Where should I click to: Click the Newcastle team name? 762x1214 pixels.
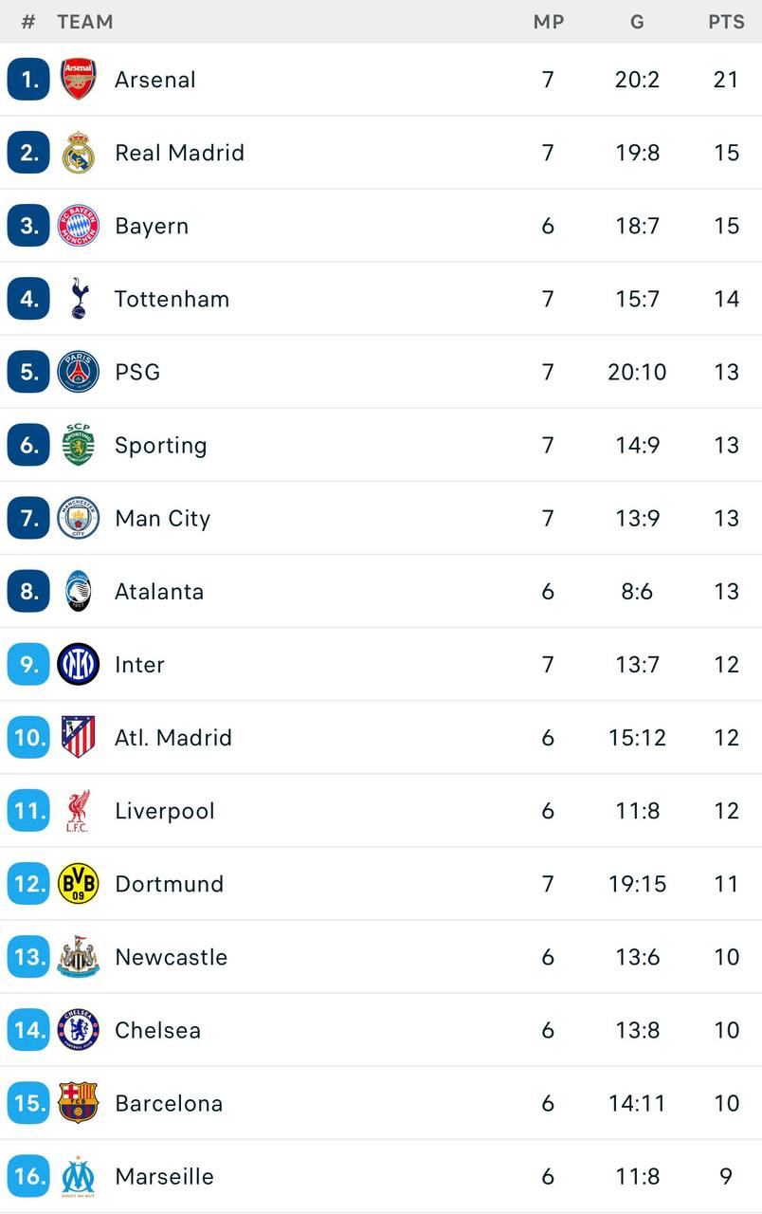click(x=172, y=957)
